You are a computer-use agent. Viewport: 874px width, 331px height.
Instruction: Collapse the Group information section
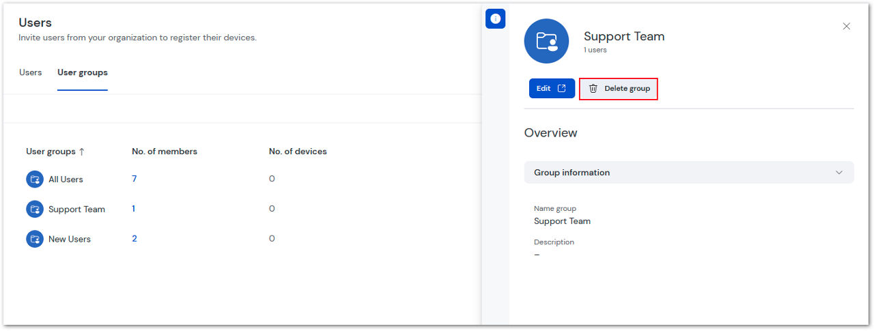coord(839,173)
